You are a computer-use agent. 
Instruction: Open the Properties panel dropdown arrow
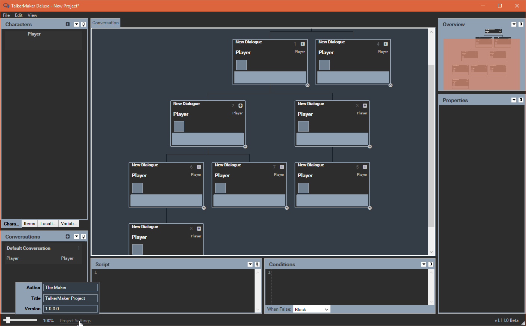pyautogui.click(x=514, y=100)
